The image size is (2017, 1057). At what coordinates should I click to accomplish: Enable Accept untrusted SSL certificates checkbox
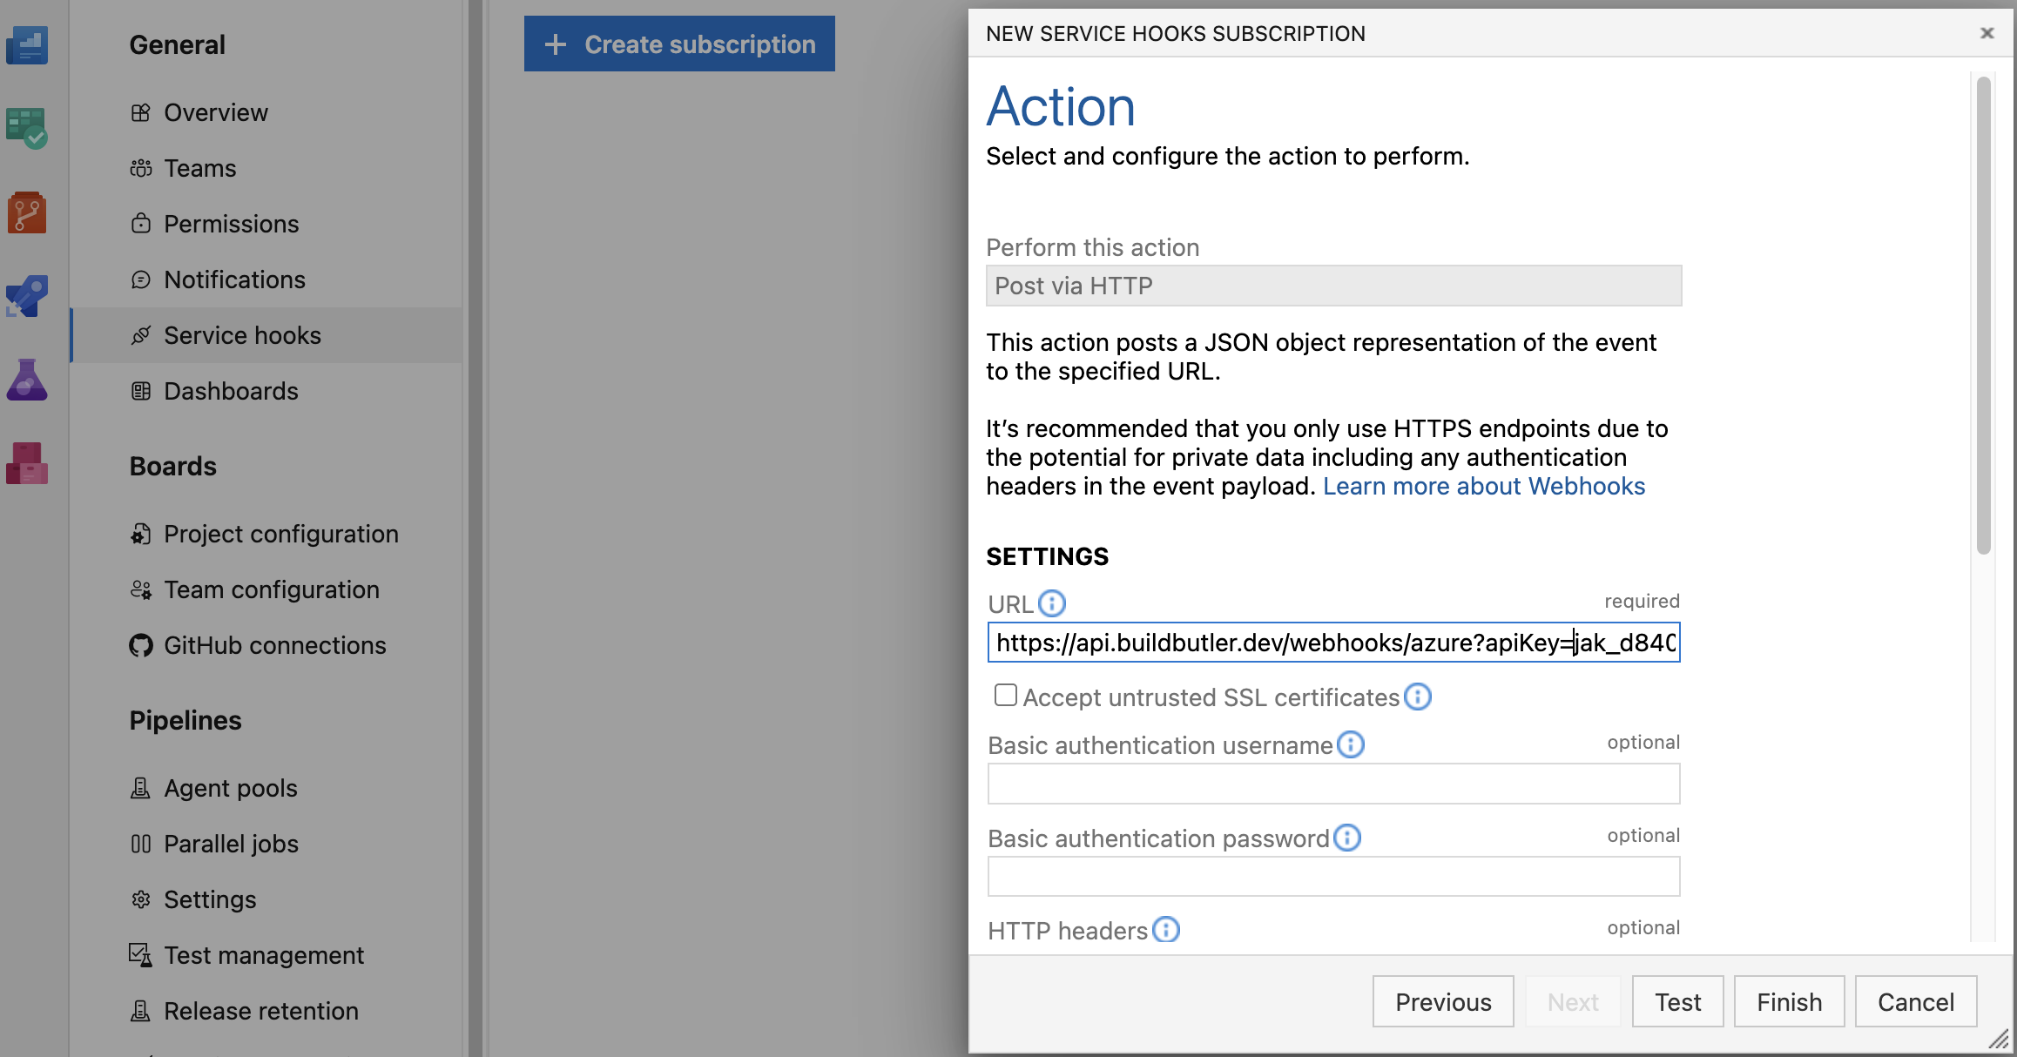[x=1006, y=695]
